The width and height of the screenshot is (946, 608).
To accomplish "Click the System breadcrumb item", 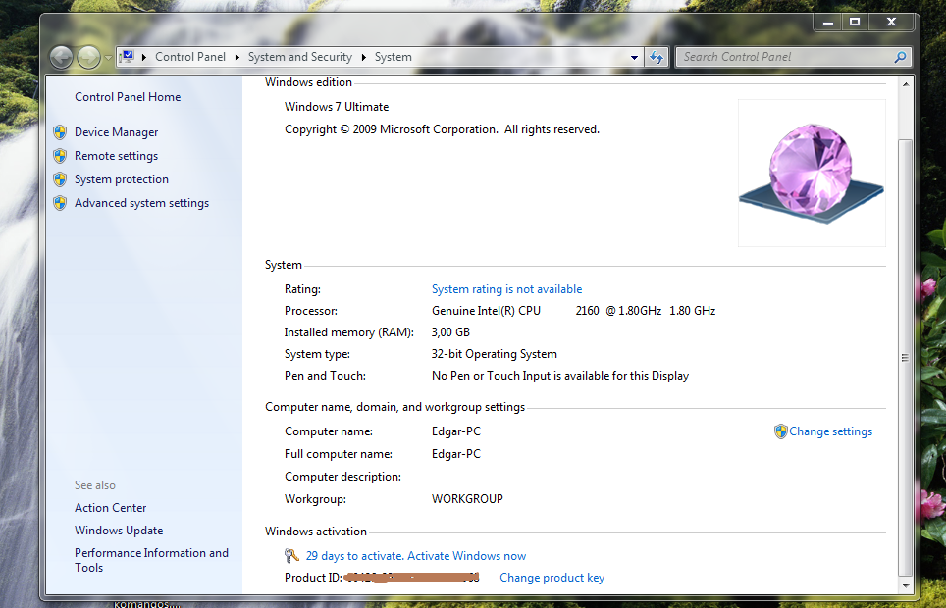I will (394, 57).
